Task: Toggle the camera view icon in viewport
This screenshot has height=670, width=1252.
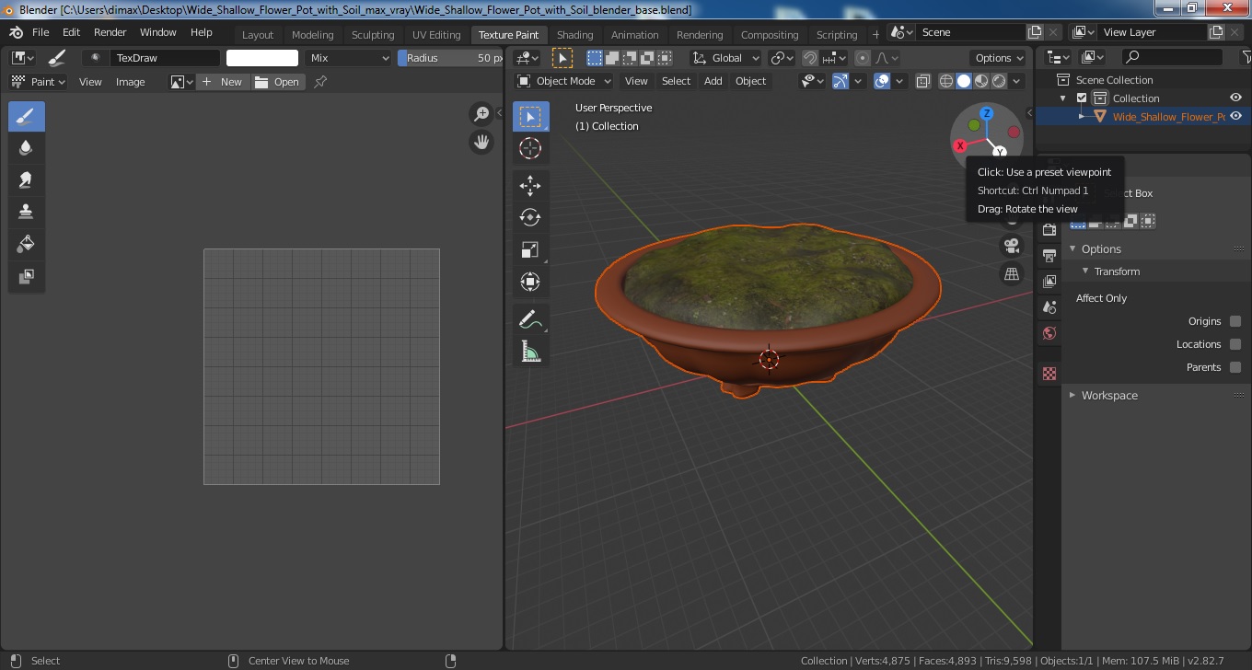Action: (1012, 246)
